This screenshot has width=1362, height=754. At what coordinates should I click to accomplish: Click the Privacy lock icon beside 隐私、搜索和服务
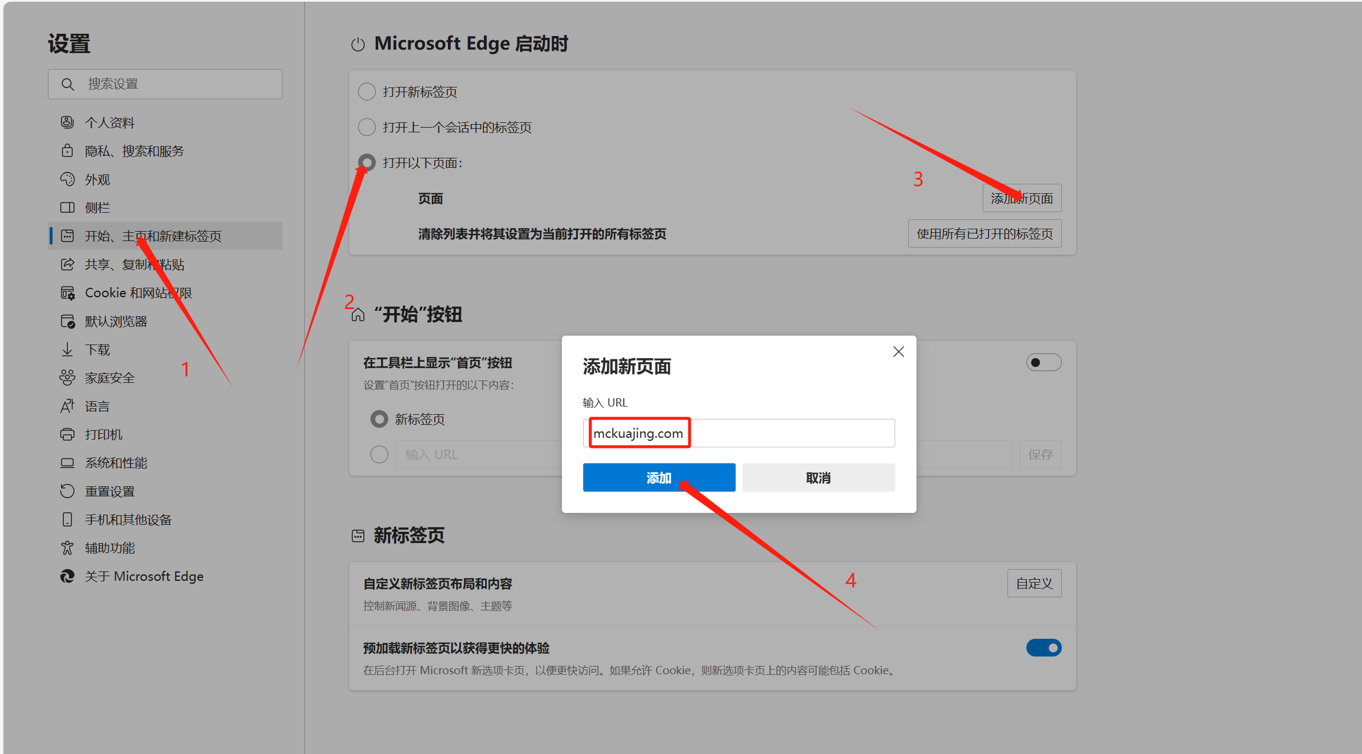pyautogui.click(x=67, y=151)
